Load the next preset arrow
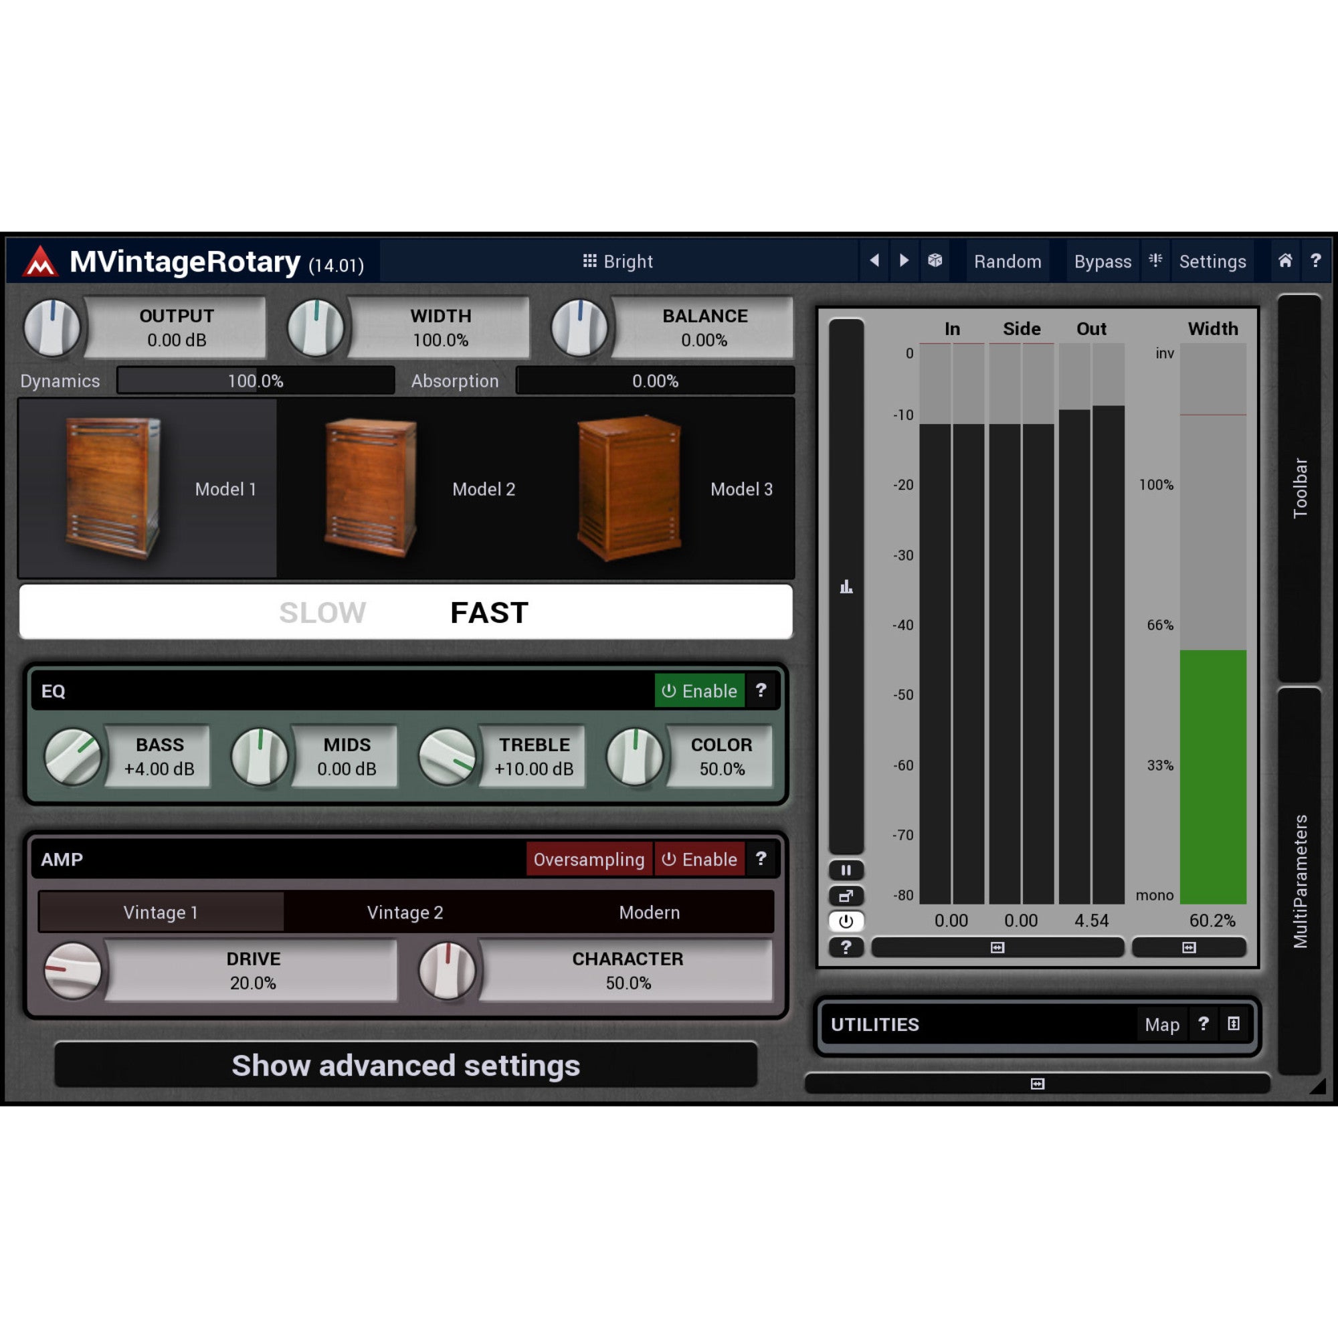Screen dimensions: 1338x1338 [x=904, y=260]
